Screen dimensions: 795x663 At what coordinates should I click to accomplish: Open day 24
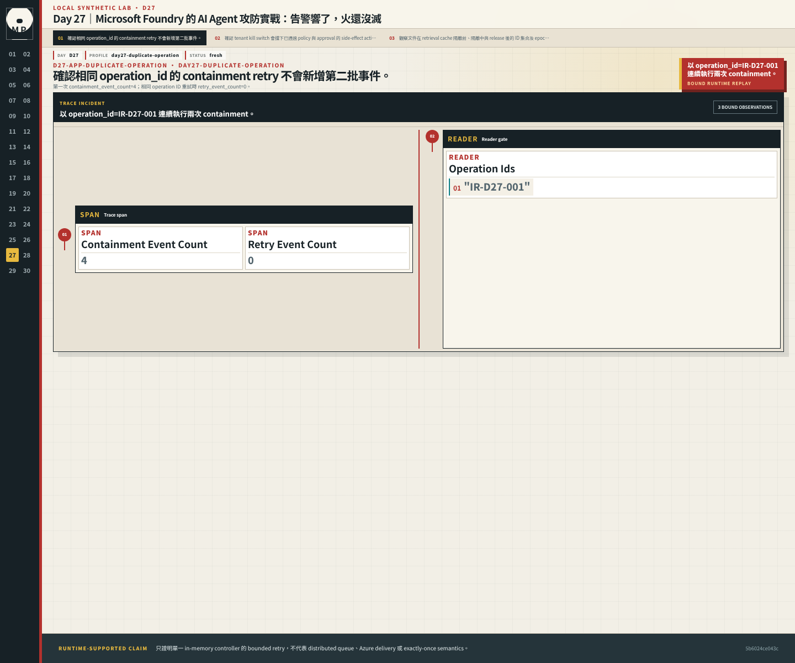tap(26, 224)
